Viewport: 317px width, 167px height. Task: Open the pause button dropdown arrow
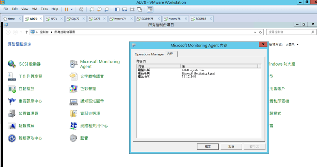[x=72, y=9]
